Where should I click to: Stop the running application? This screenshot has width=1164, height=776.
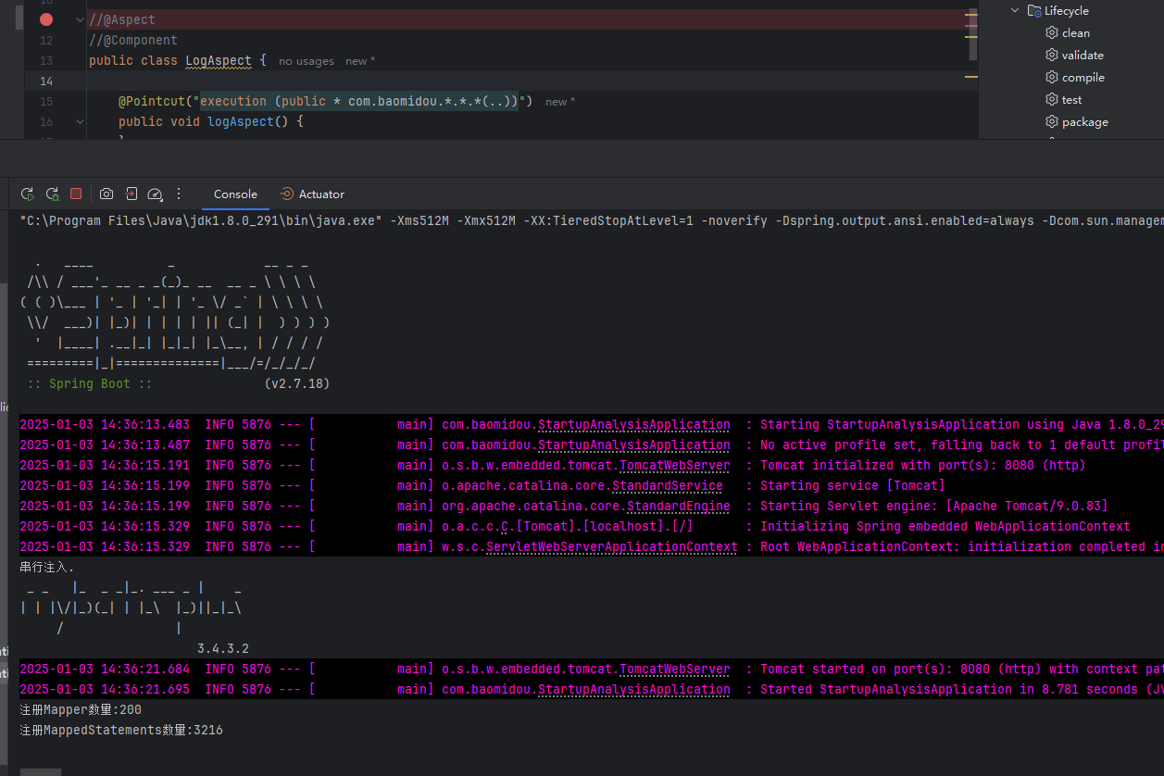[76, 194]
